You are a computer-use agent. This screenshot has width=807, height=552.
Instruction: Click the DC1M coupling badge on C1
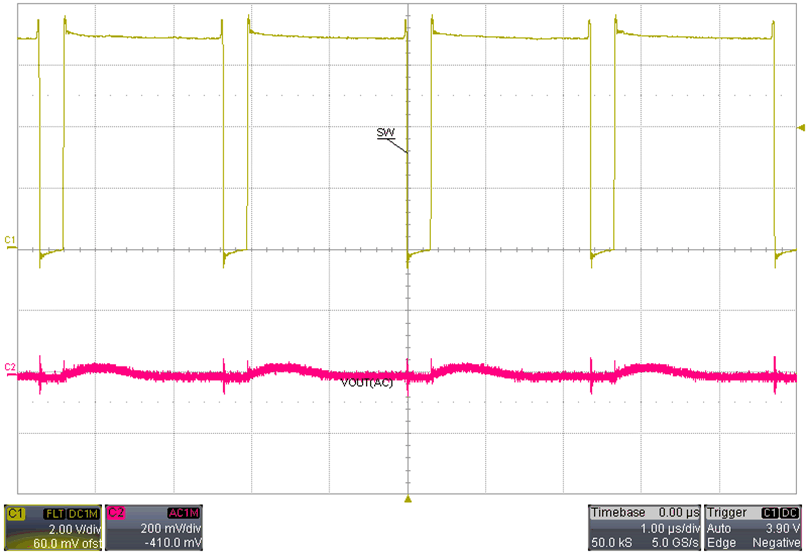point(83,514)
